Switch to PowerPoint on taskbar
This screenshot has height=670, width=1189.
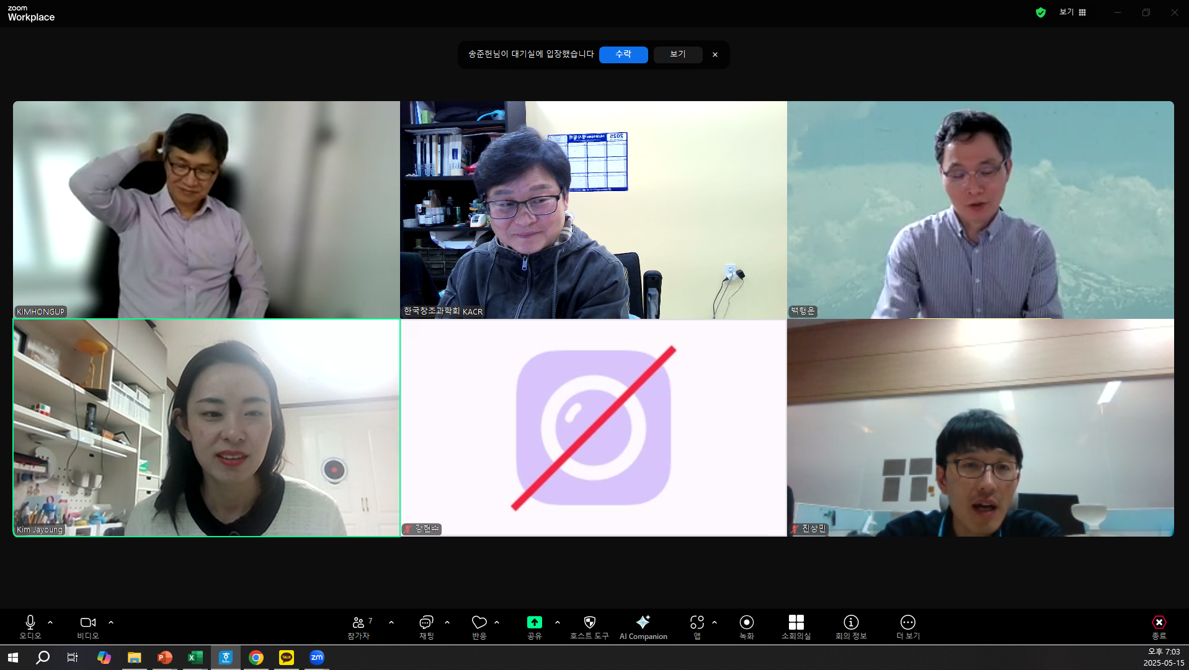click(x=164, y=658)
